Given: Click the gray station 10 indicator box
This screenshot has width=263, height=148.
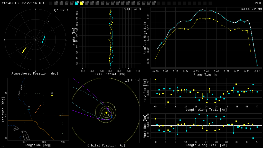Looking at the screenshot, I should click(x=102, y=3).
